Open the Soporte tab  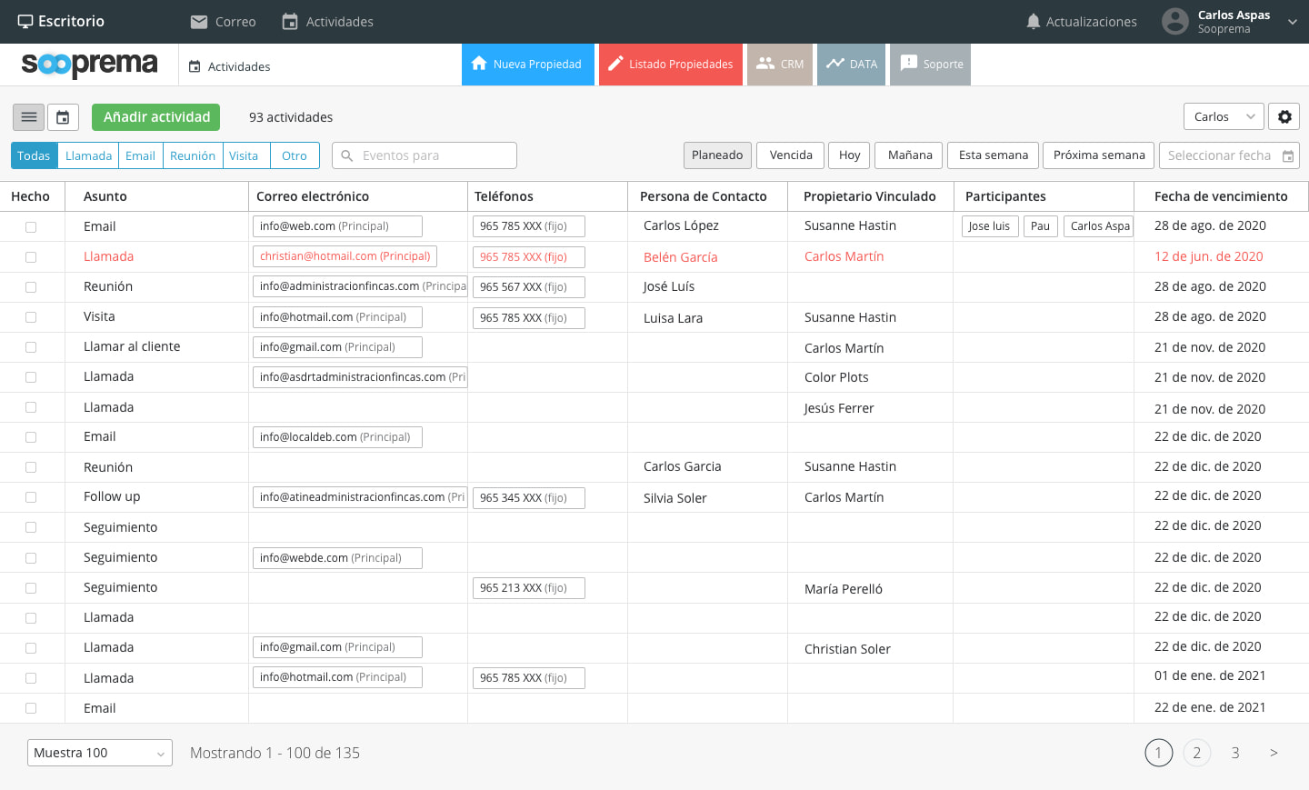[930, 65]
